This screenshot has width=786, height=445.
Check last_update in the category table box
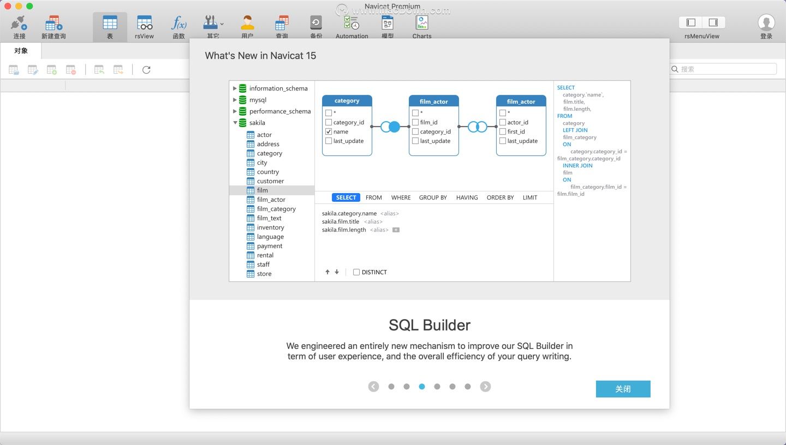coord(329,141)
